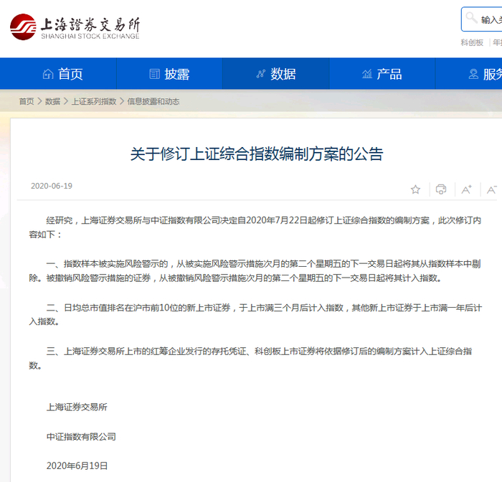The image size is (502, 482).
Task: Click the 科创板 quick link under search
Action: pos(472,42)
